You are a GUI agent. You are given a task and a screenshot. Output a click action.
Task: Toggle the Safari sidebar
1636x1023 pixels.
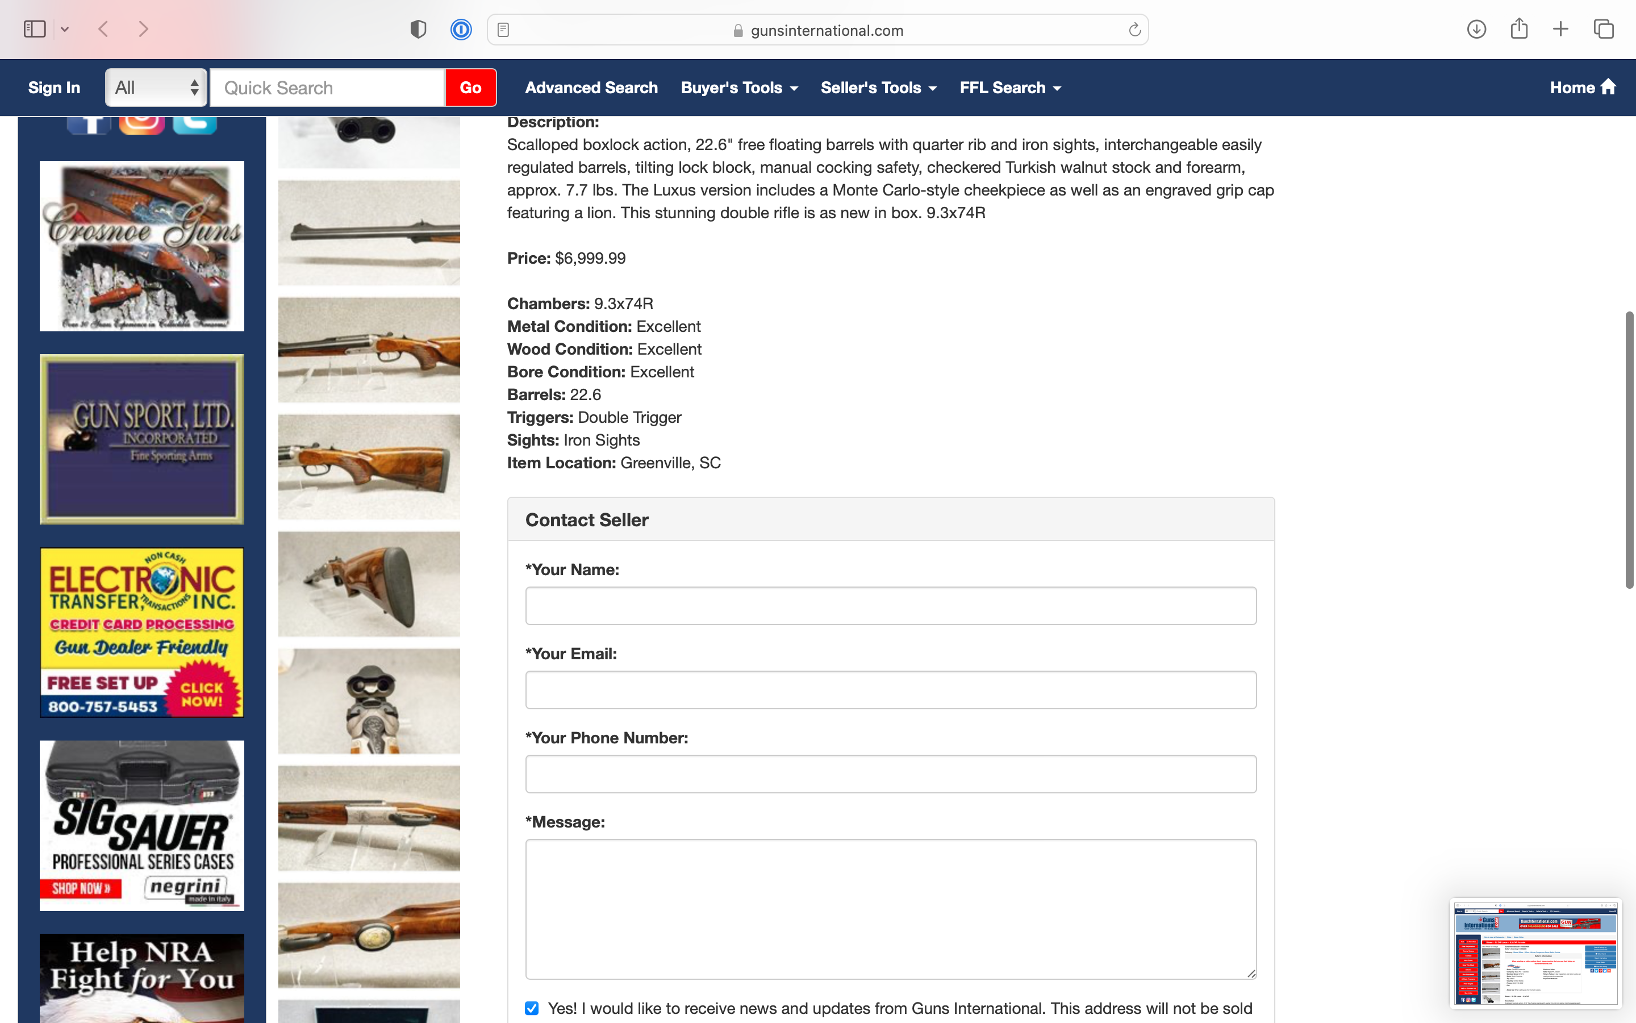click(35, 29)
